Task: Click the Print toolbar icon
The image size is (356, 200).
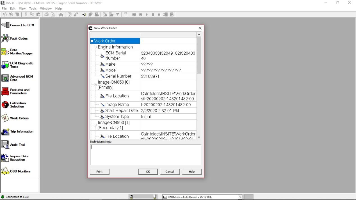Action: 46,15
